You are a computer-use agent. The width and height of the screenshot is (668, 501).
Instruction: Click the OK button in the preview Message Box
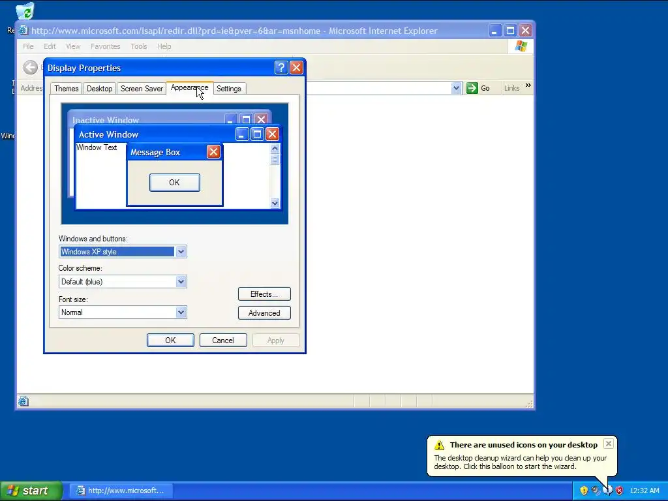click(175, 183)
